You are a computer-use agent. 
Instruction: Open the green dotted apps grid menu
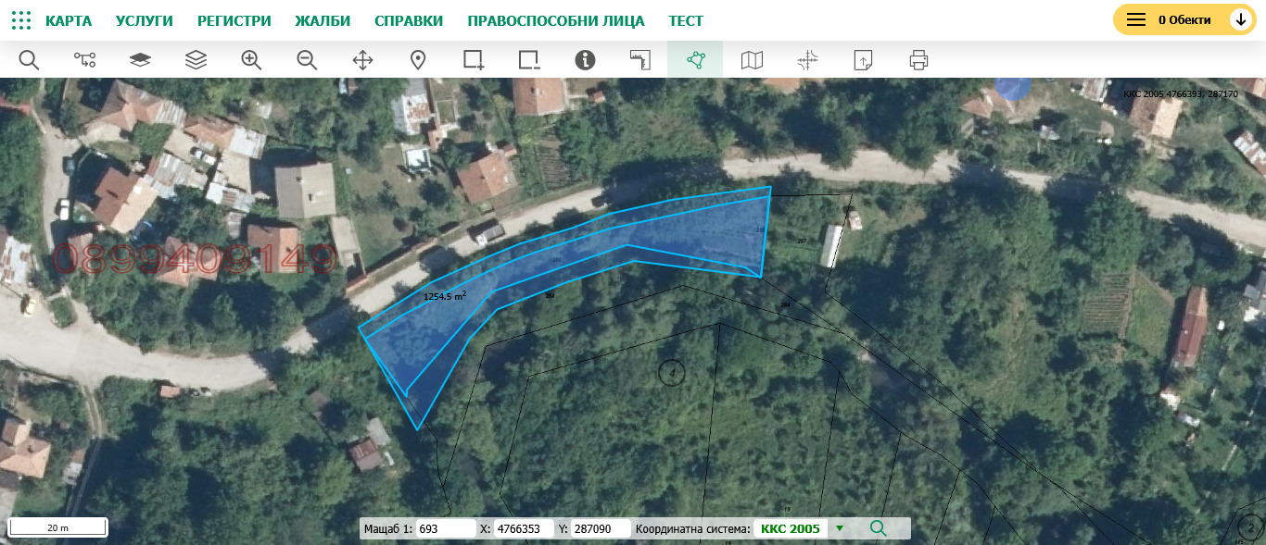pyautogui.click(x=20, y=20)
